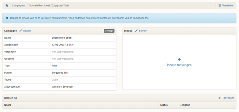Click Wijkteam Zorgmeer sender name
This screenshot has width=239, height=112.
click(x=62, y=87)
